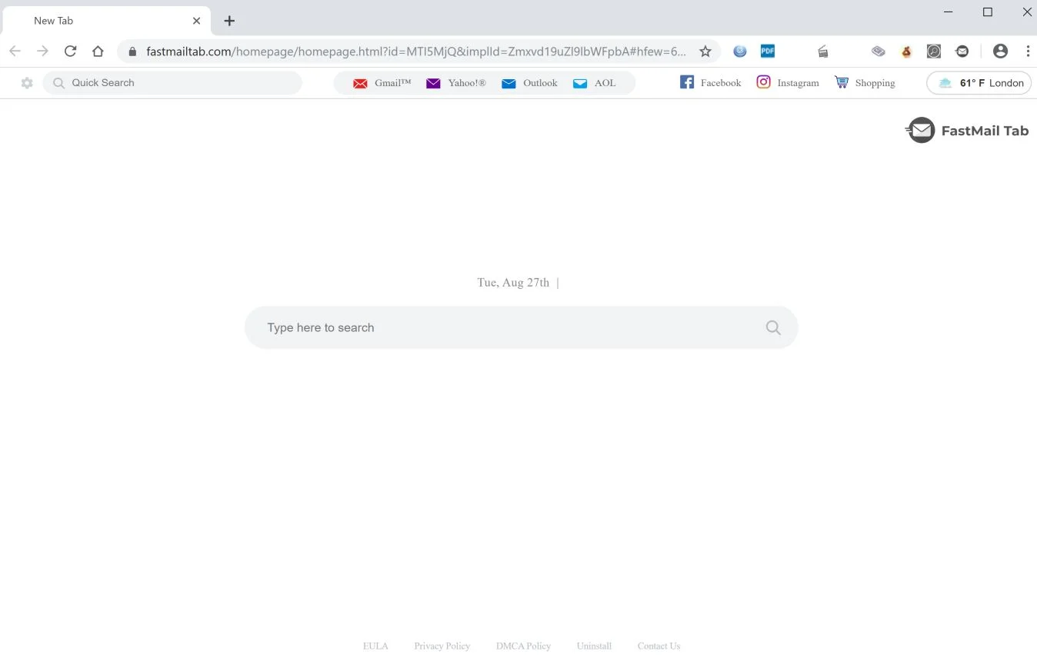Bookmark this page with the star icon
This screenshot has height=664, width=1037.
705,51
